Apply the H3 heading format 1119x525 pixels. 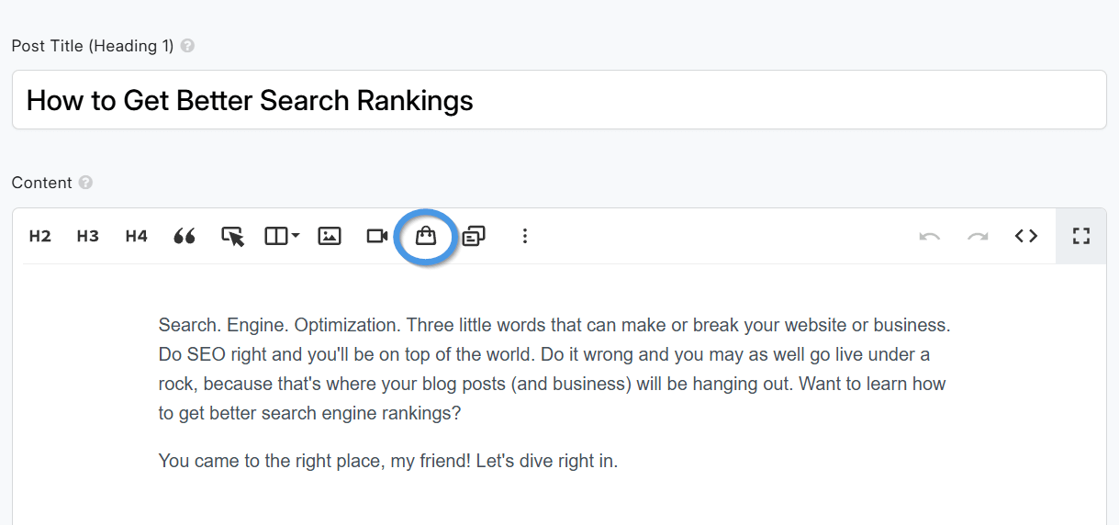tap(87, 236)
